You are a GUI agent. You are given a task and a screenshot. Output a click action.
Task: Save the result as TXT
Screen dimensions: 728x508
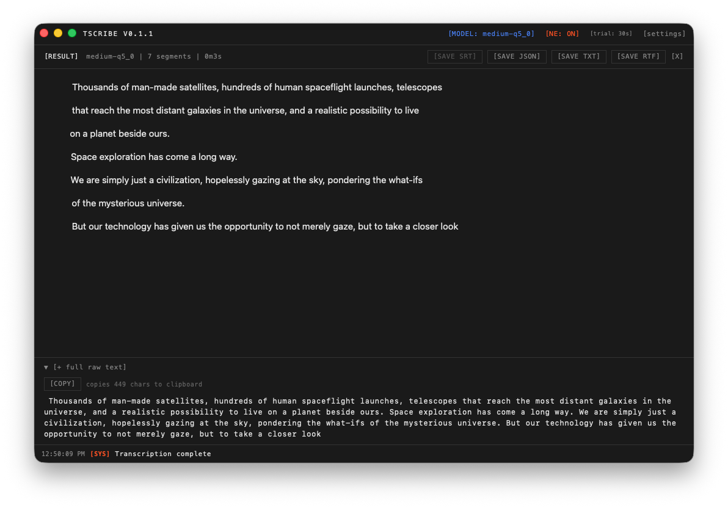point(578,57)
